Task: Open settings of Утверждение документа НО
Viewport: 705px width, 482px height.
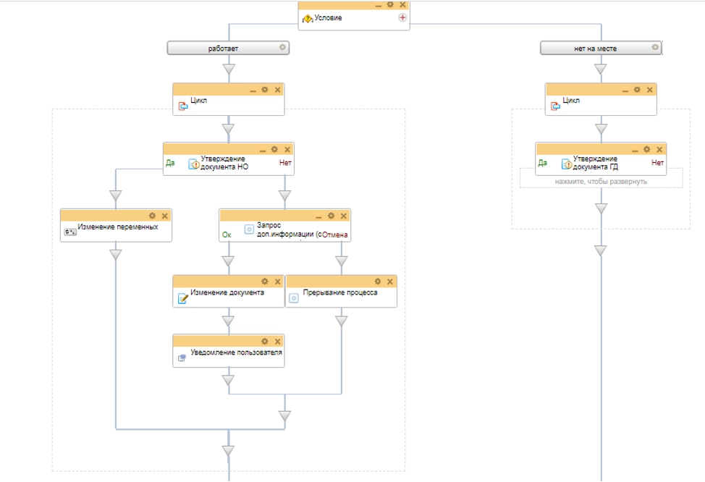Action: [274, 149]
